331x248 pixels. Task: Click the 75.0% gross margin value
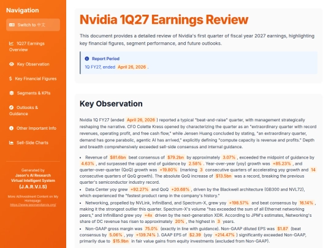(x=151, y=228)
